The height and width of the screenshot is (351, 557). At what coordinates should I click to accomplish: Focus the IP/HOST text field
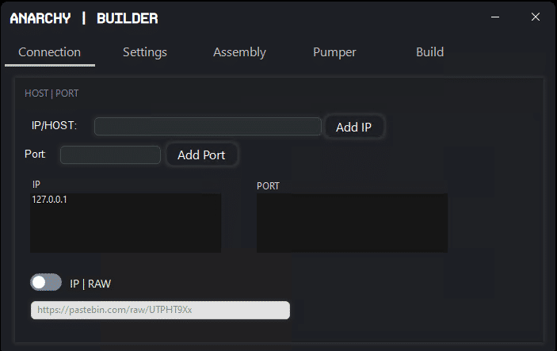click(208, 127)
